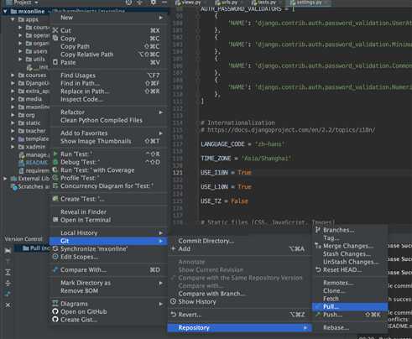Collapse the mxonline project root

(x=5, y=12)
